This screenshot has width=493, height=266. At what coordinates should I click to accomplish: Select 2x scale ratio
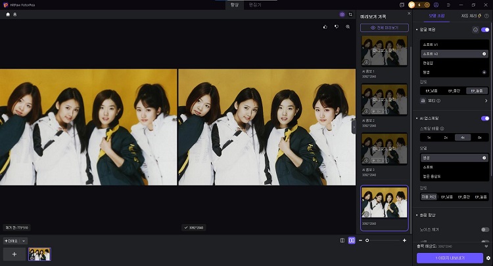click(446, 138)
